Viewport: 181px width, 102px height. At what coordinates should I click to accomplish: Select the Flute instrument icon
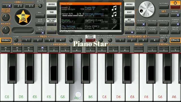point(114,27)
